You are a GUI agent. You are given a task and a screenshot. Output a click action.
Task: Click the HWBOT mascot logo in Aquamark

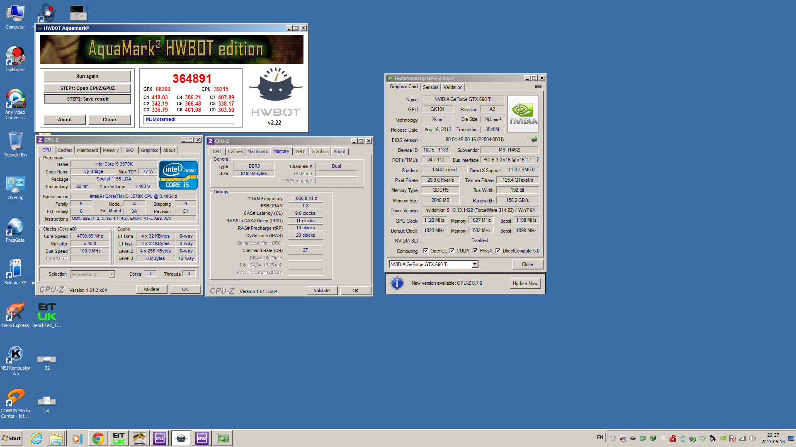click(x=275, y=85)
